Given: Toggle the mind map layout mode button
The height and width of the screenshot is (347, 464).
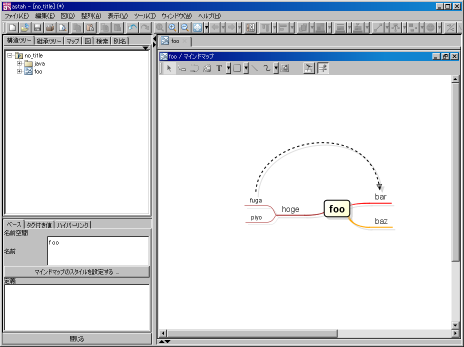Looking at the screenshot, I should click(x=309, y=68).
